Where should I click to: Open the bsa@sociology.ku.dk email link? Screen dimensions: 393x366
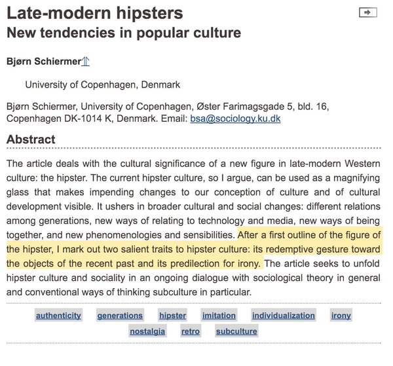click(x=235, y=119)
